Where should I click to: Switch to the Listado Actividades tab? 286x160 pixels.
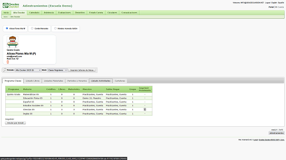pyautogui.click(x=101, y=81)
